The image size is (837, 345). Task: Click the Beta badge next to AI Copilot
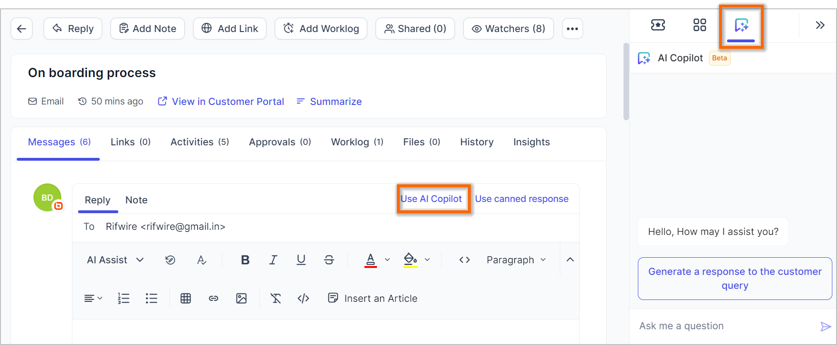[720, 58]
